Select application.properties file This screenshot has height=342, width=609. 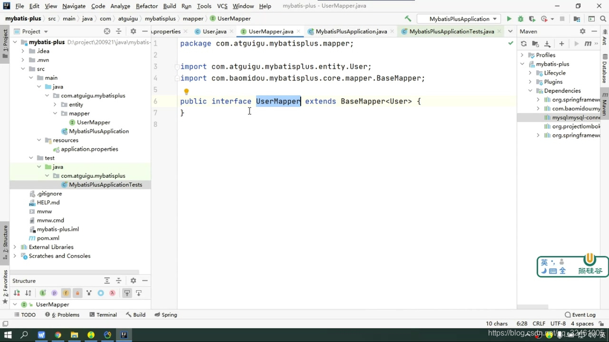pyautogui.click(x=89, y=149)
